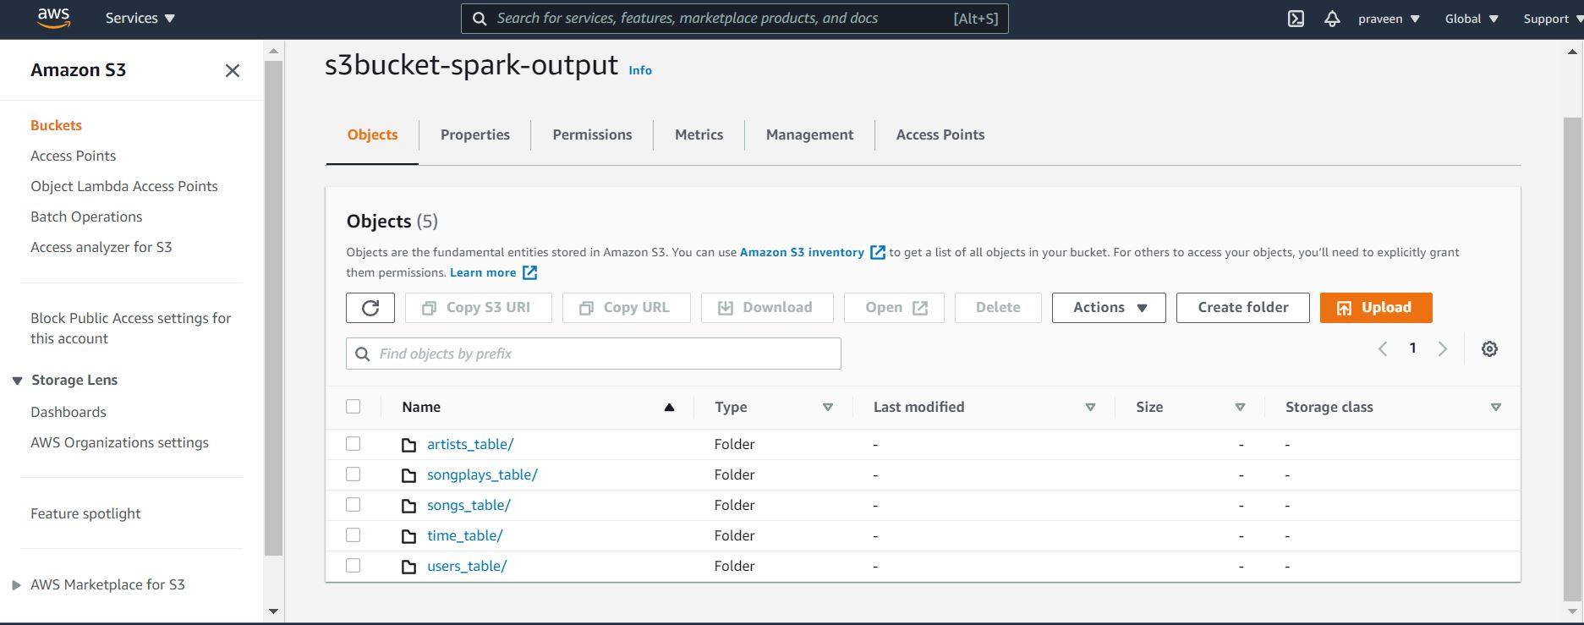Open the users_table/ folder link

point(467,566)
